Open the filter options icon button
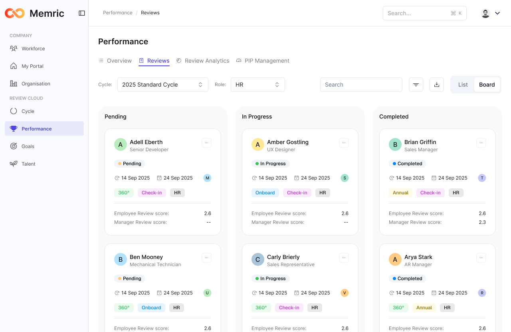The height and width of the screenshot is (332, 511). 416,85
